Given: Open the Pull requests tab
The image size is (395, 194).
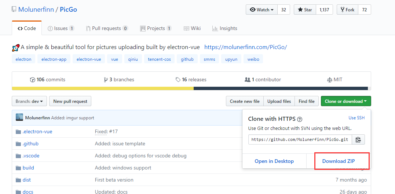Looking at the screenshot, I should pos(107,29).
